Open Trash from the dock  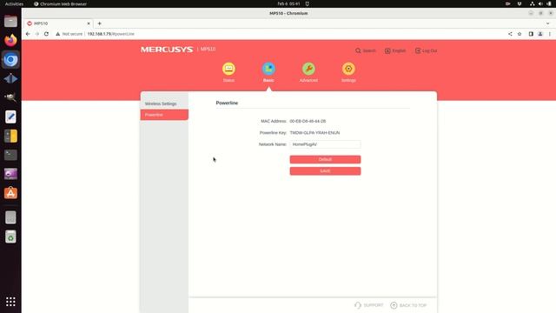[x=10, y=236]
